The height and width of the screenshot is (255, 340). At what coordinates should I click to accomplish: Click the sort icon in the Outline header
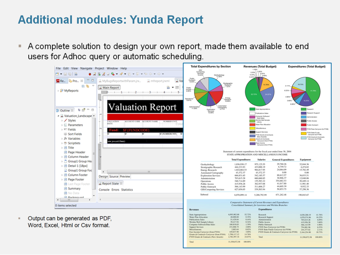pos(79,110)
